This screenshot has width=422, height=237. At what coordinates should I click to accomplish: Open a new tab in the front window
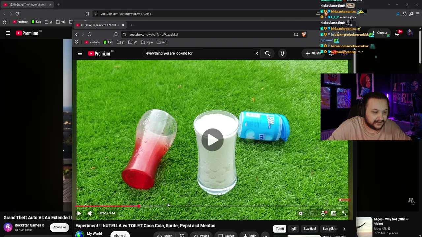coord(131,25)
